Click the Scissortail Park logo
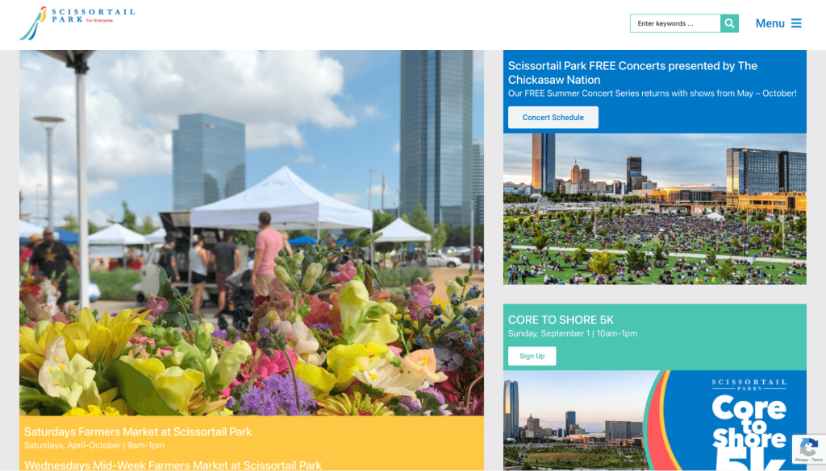Viewport: 826px width, 471px height. (x=77, y=23)
